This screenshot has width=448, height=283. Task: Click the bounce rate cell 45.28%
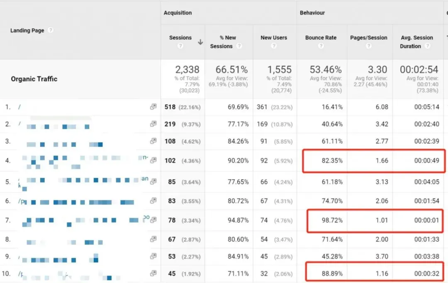point(332,257)
